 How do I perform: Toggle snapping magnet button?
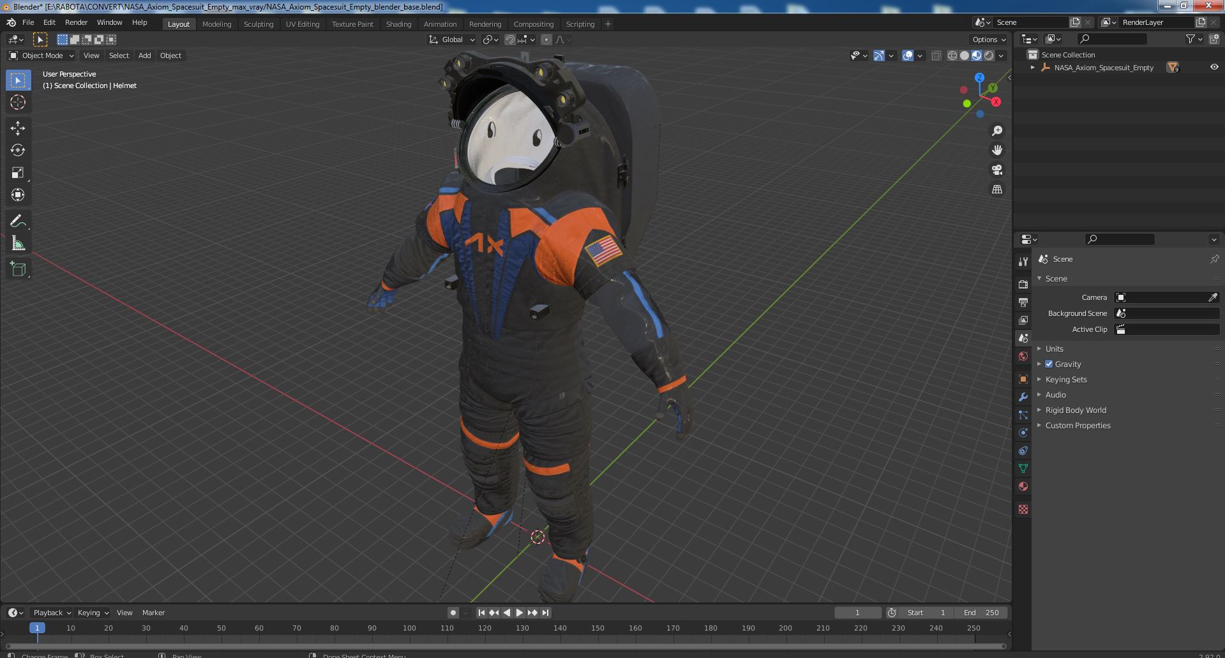(x=510, y=40)
